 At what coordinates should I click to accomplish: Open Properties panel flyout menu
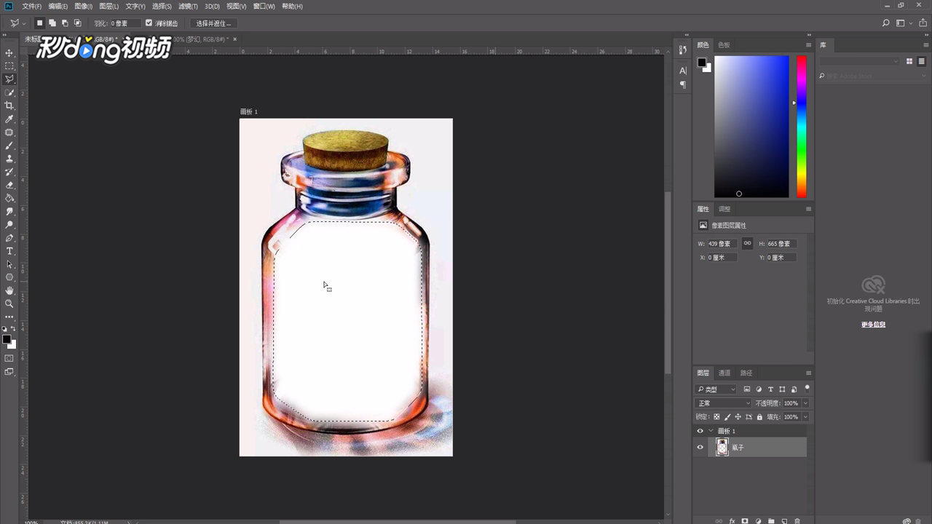pyautogui.click(x=808, y=209)
